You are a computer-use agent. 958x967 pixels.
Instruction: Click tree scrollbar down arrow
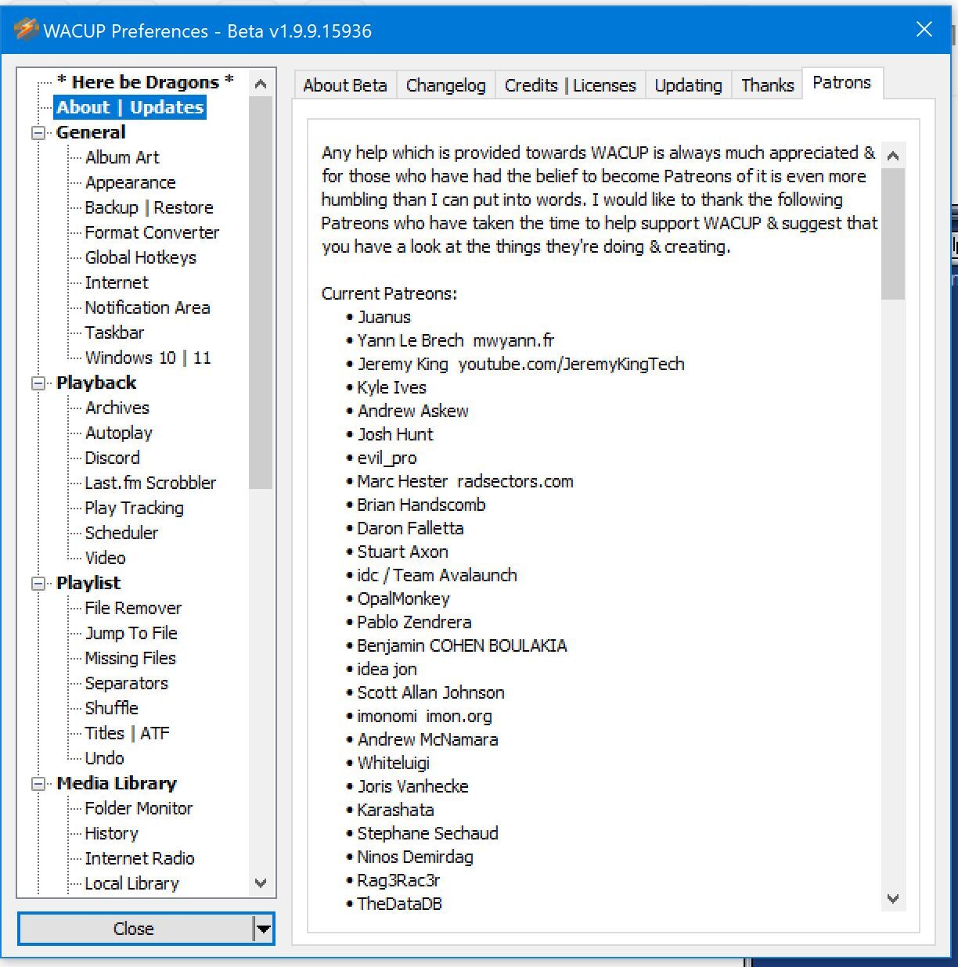click(261, 883)
